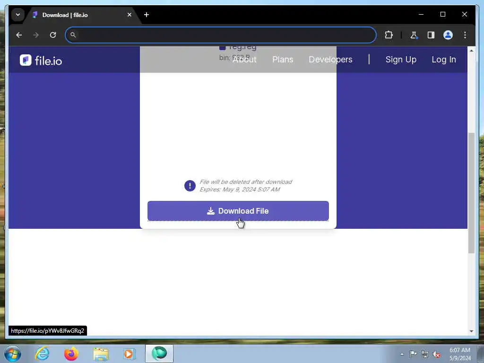Toggle the browser side panel icon
This screenshot has height=363, width=484.
[x=431, y=35]
